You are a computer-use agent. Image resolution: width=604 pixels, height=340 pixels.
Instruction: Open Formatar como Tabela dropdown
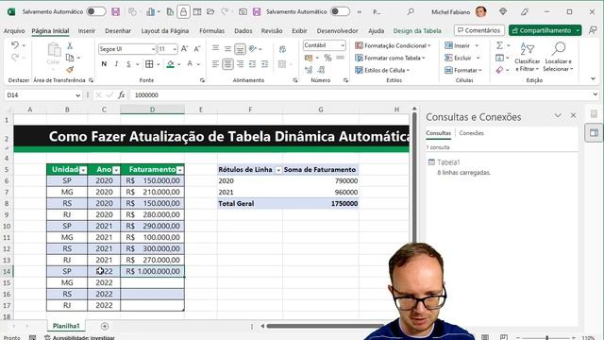pyautogui.click(x=390, y=58)
